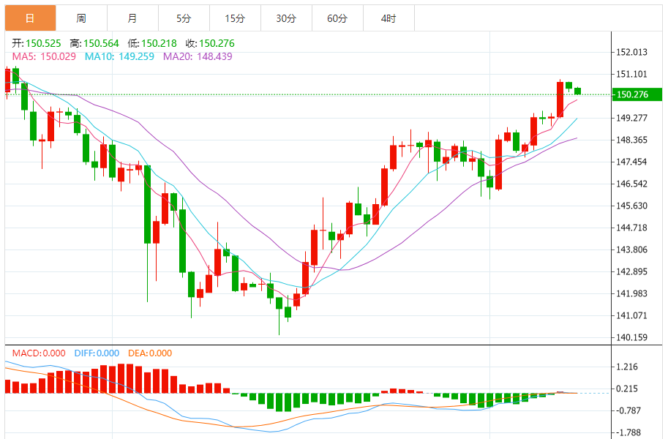Click the 140.159 price axis label
The width and height of the screenshot is (668, 439).
click(x=632, y=337)
